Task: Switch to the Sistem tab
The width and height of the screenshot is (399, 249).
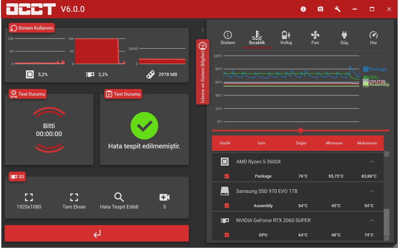Action: point(228,38)
